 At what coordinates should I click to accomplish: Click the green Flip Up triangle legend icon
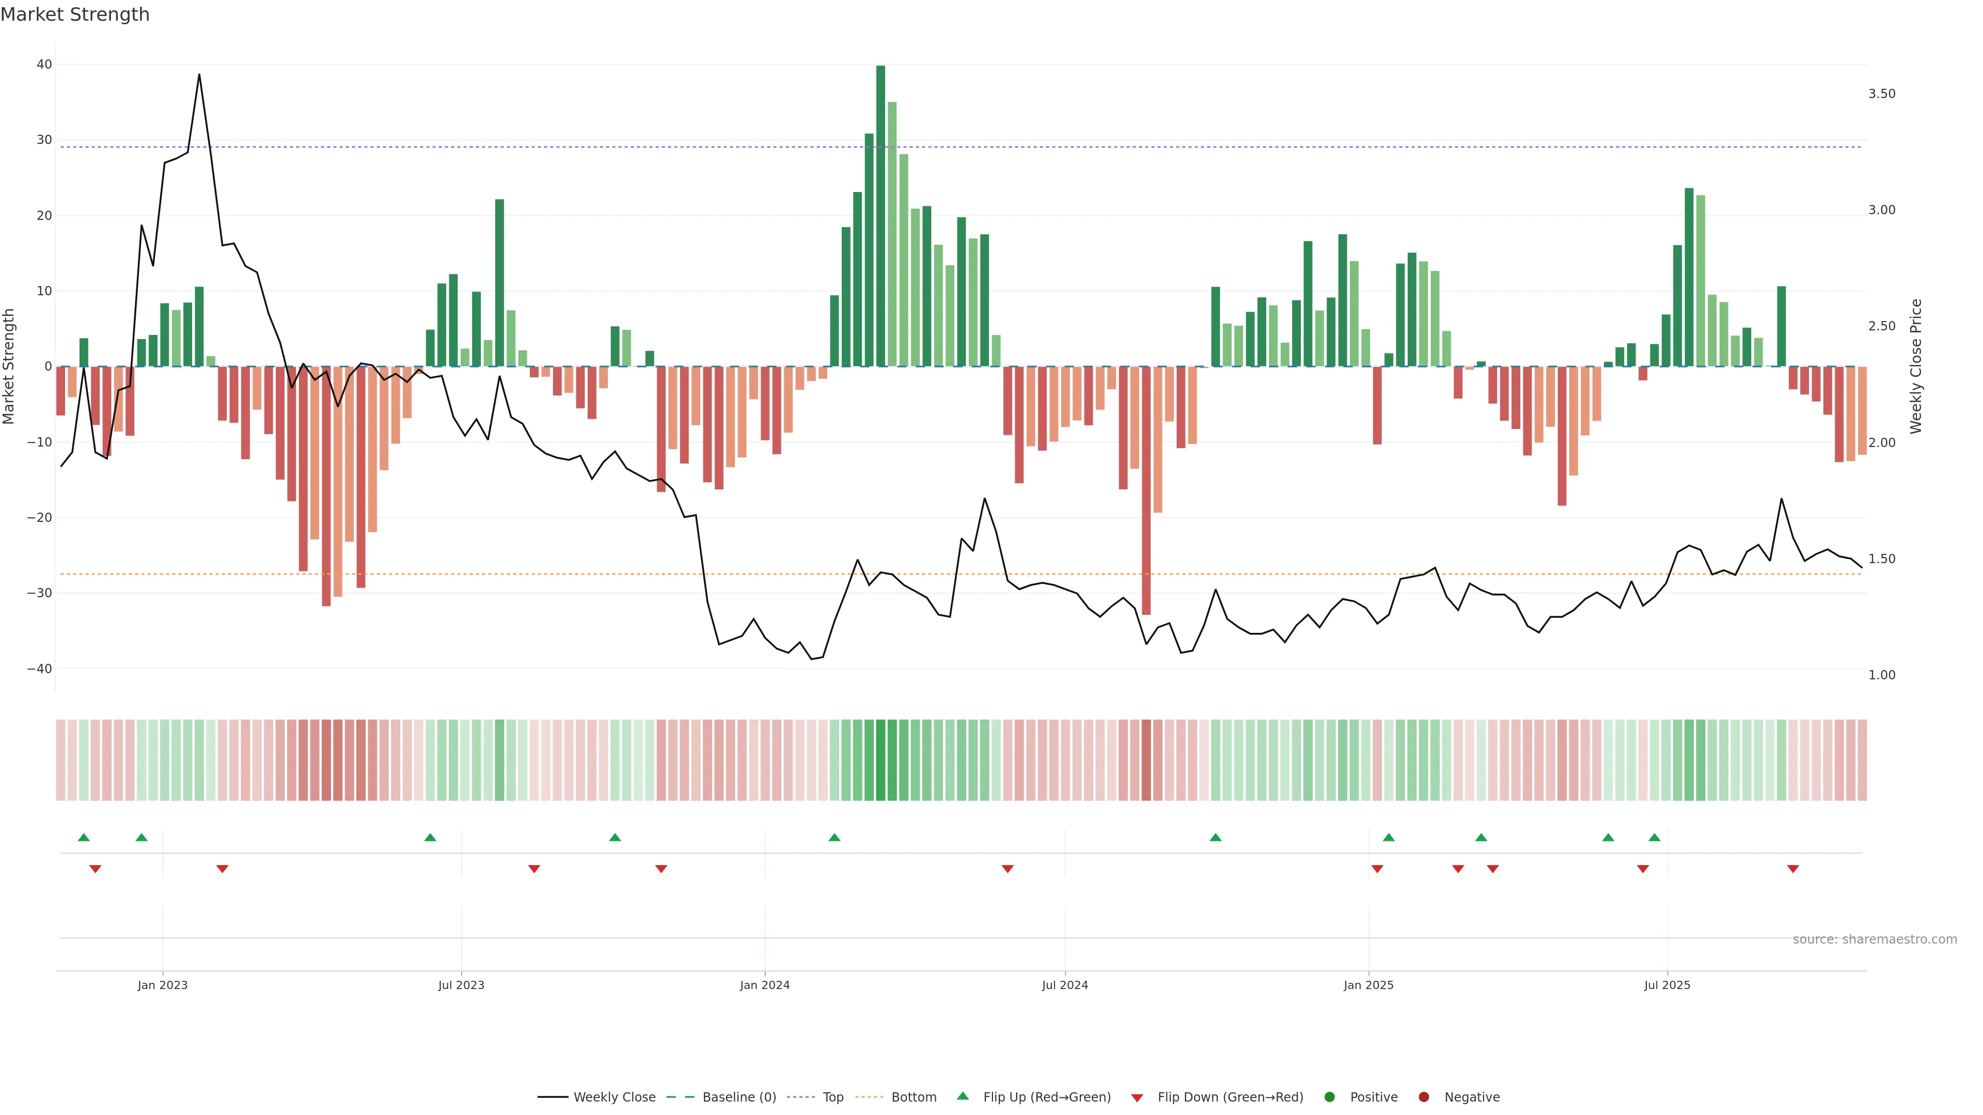pos(962,1096)
